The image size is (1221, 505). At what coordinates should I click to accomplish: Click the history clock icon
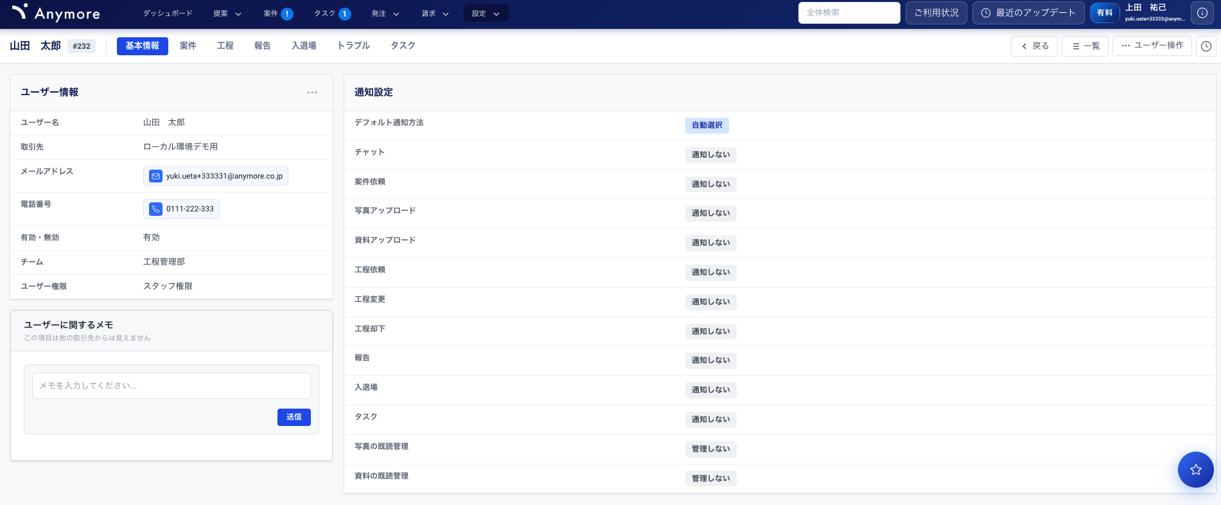click(x=1206, y=46)
